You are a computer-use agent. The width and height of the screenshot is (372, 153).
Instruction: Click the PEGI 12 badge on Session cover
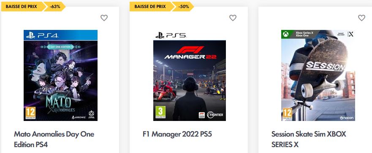(x=287, y=113)
